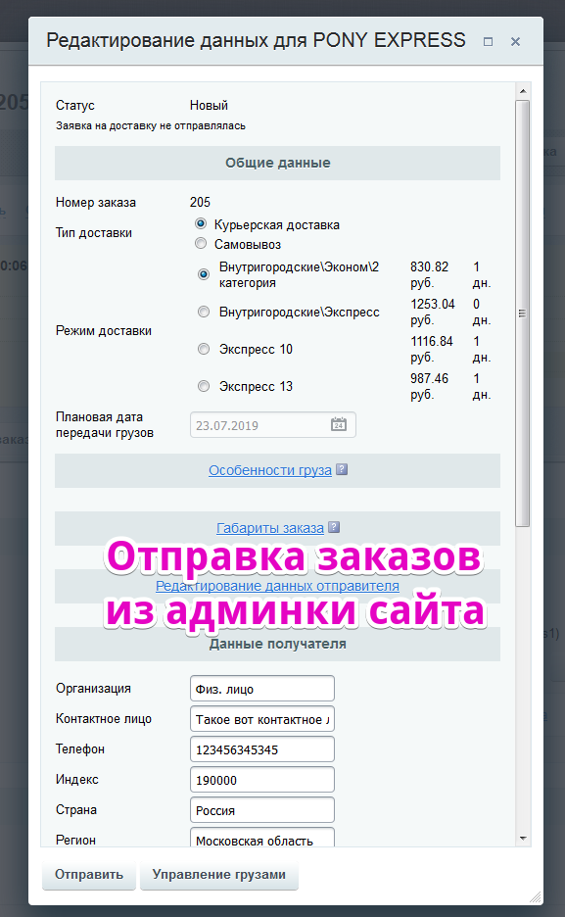565x917 pixels.
Task: Close the PONY EXPRESS edit dialog
Action: 515,41
